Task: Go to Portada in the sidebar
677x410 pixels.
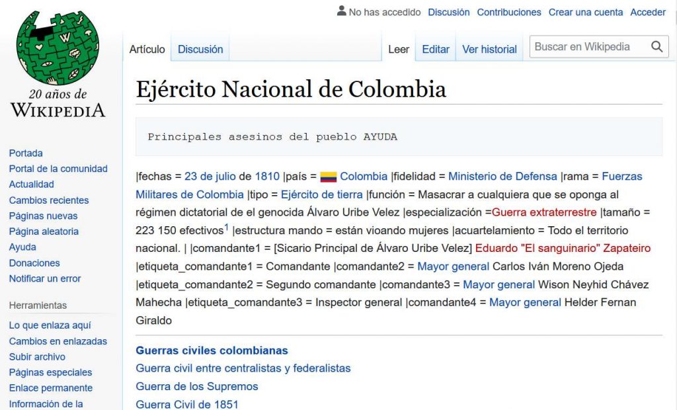Action: 26,153
